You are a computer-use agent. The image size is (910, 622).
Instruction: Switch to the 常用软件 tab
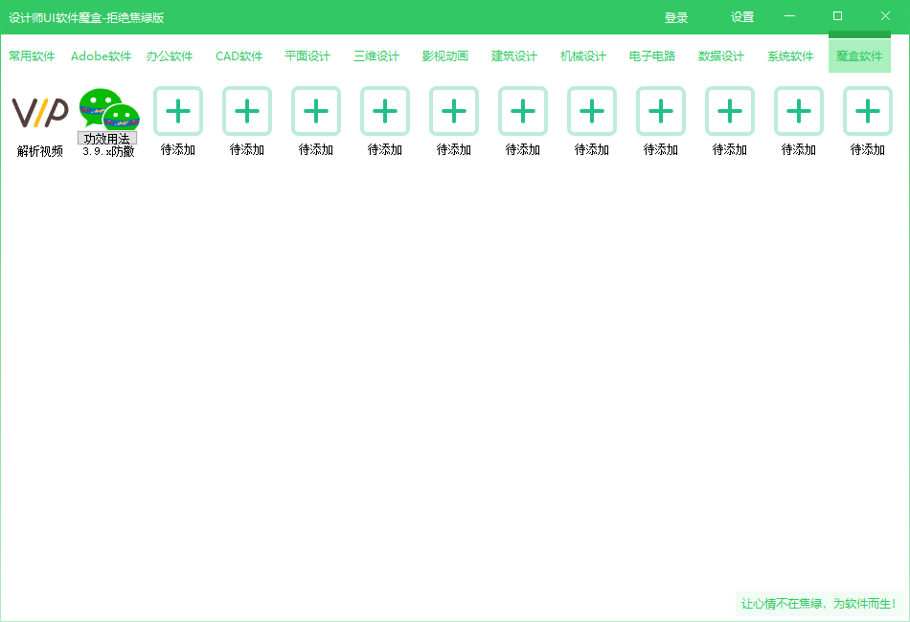[x=32, y=56]
